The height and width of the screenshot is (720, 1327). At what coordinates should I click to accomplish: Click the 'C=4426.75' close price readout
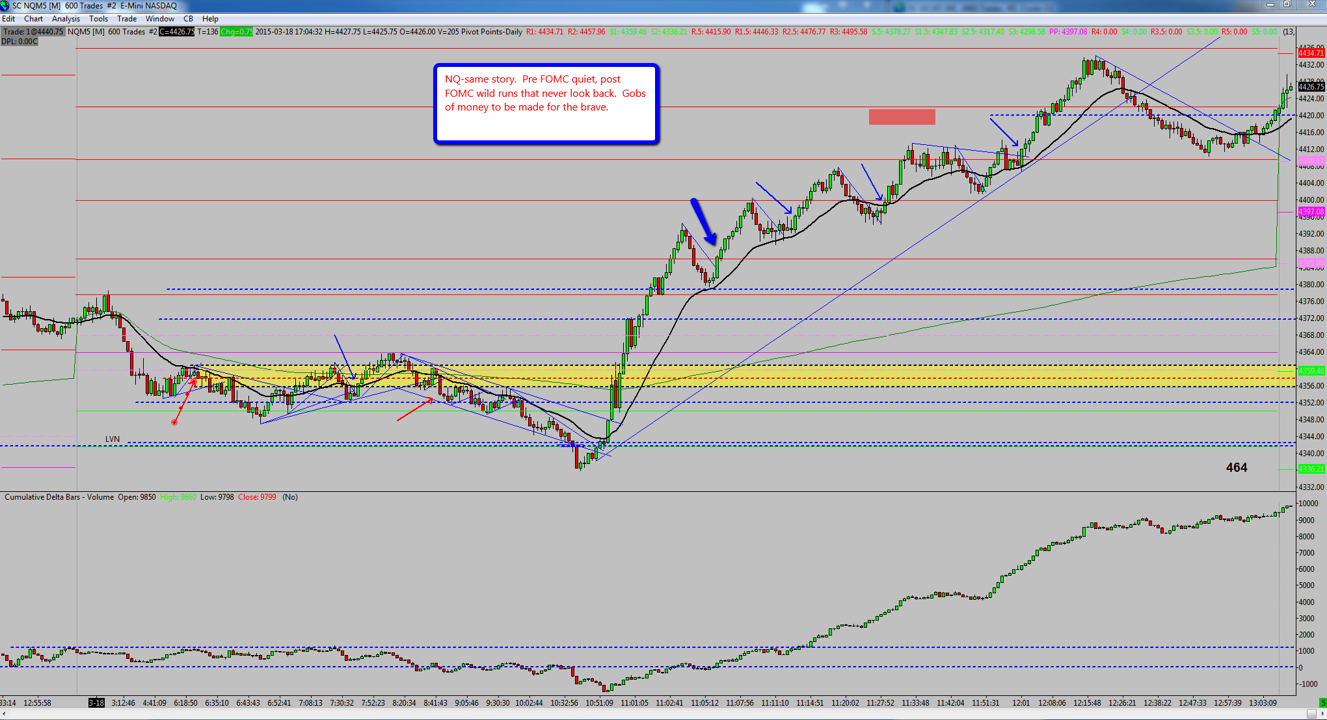(176, 32)
